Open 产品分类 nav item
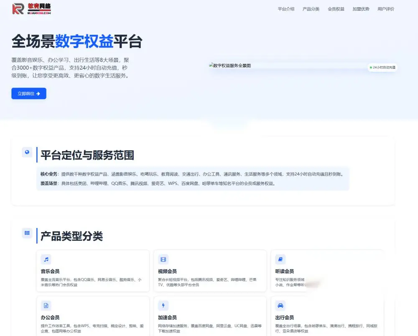The height and width of the screenshot is (336, 418). point(311,9)
